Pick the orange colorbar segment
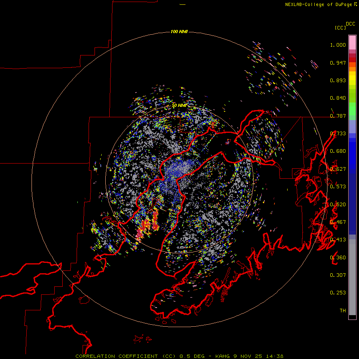The width and height of the screenshot is (359, 359). [352, 69]
